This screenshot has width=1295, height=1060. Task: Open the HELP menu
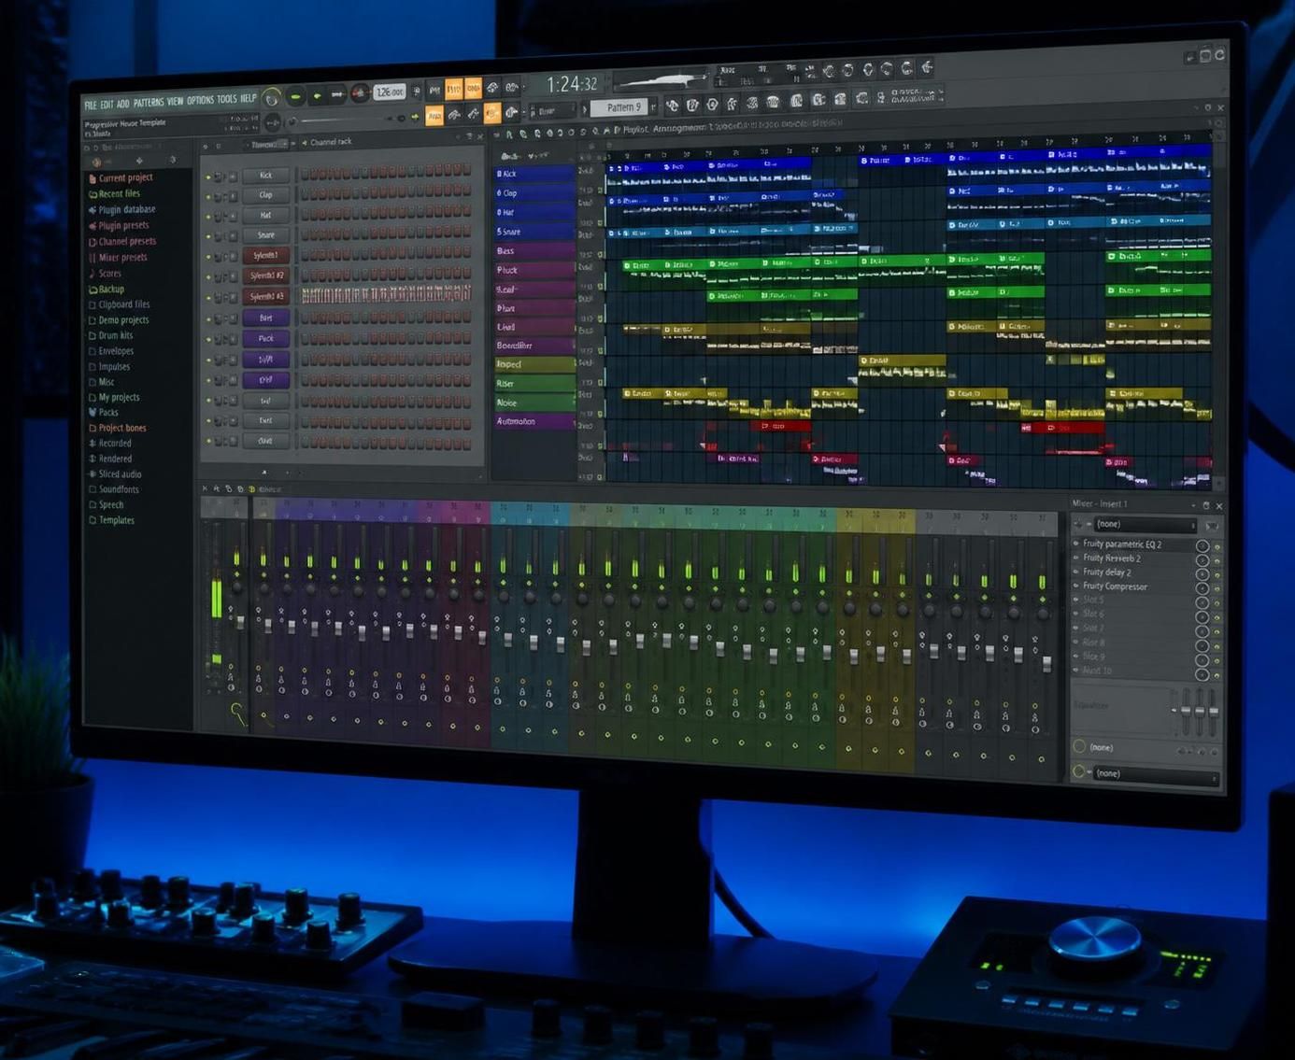point(248,98)
